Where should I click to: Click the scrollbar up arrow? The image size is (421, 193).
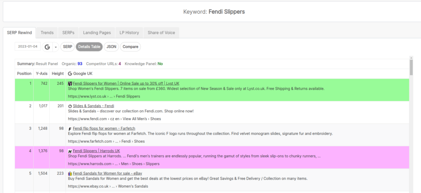411,58
